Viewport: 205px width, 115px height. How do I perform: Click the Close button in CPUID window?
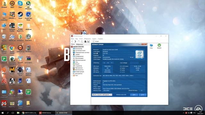pos(143,95)
